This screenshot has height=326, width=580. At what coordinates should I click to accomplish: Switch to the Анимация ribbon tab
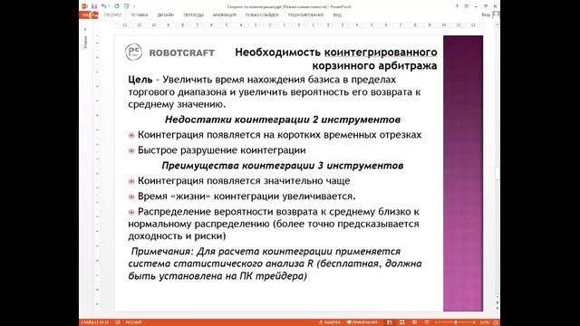tap(225, 14)
